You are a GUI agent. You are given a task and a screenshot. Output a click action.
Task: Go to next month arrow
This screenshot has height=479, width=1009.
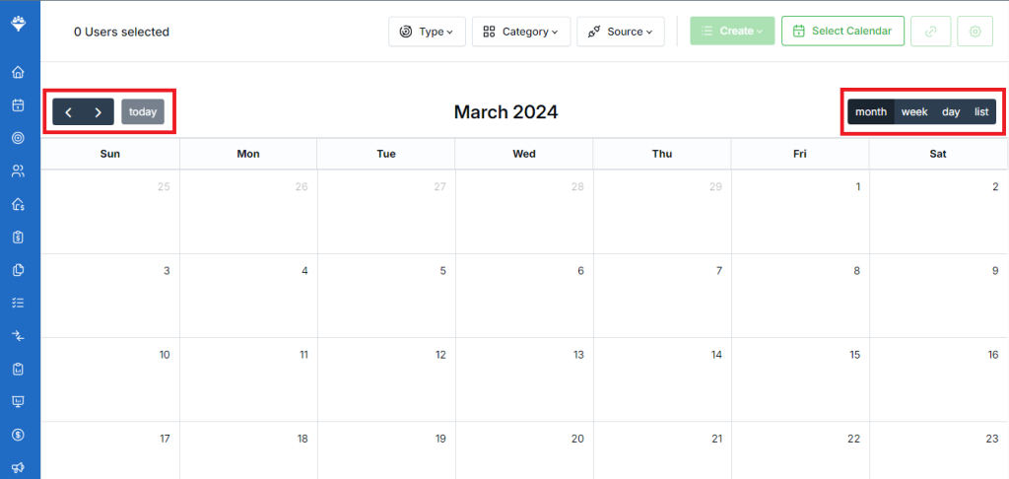point(99,112)
